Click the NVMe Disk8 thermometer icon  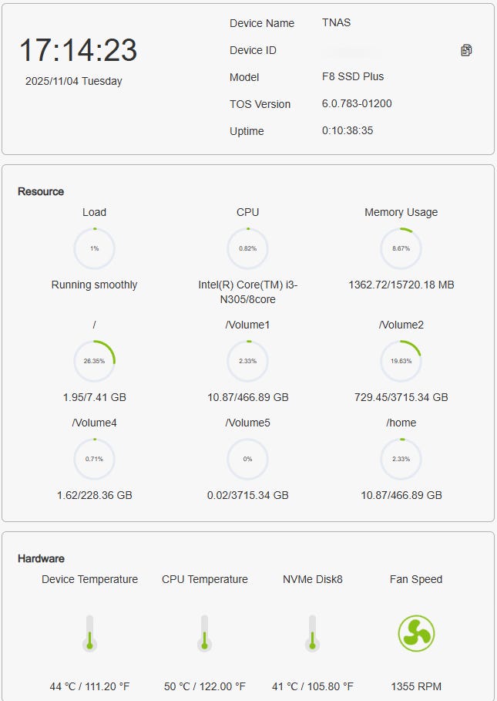(x=312, y=633)
